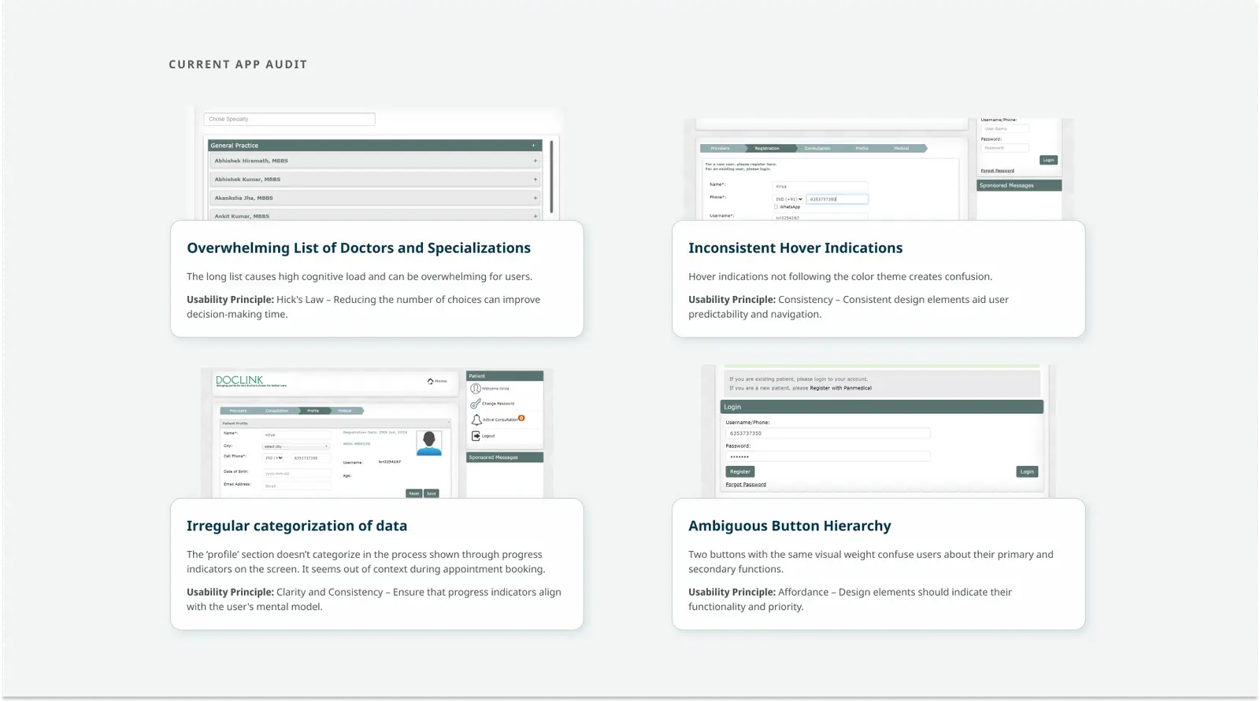This screenshot has height=702, width=1260.
Task: Click the Name field containing Kriya in registration
Action: (820, 187)
